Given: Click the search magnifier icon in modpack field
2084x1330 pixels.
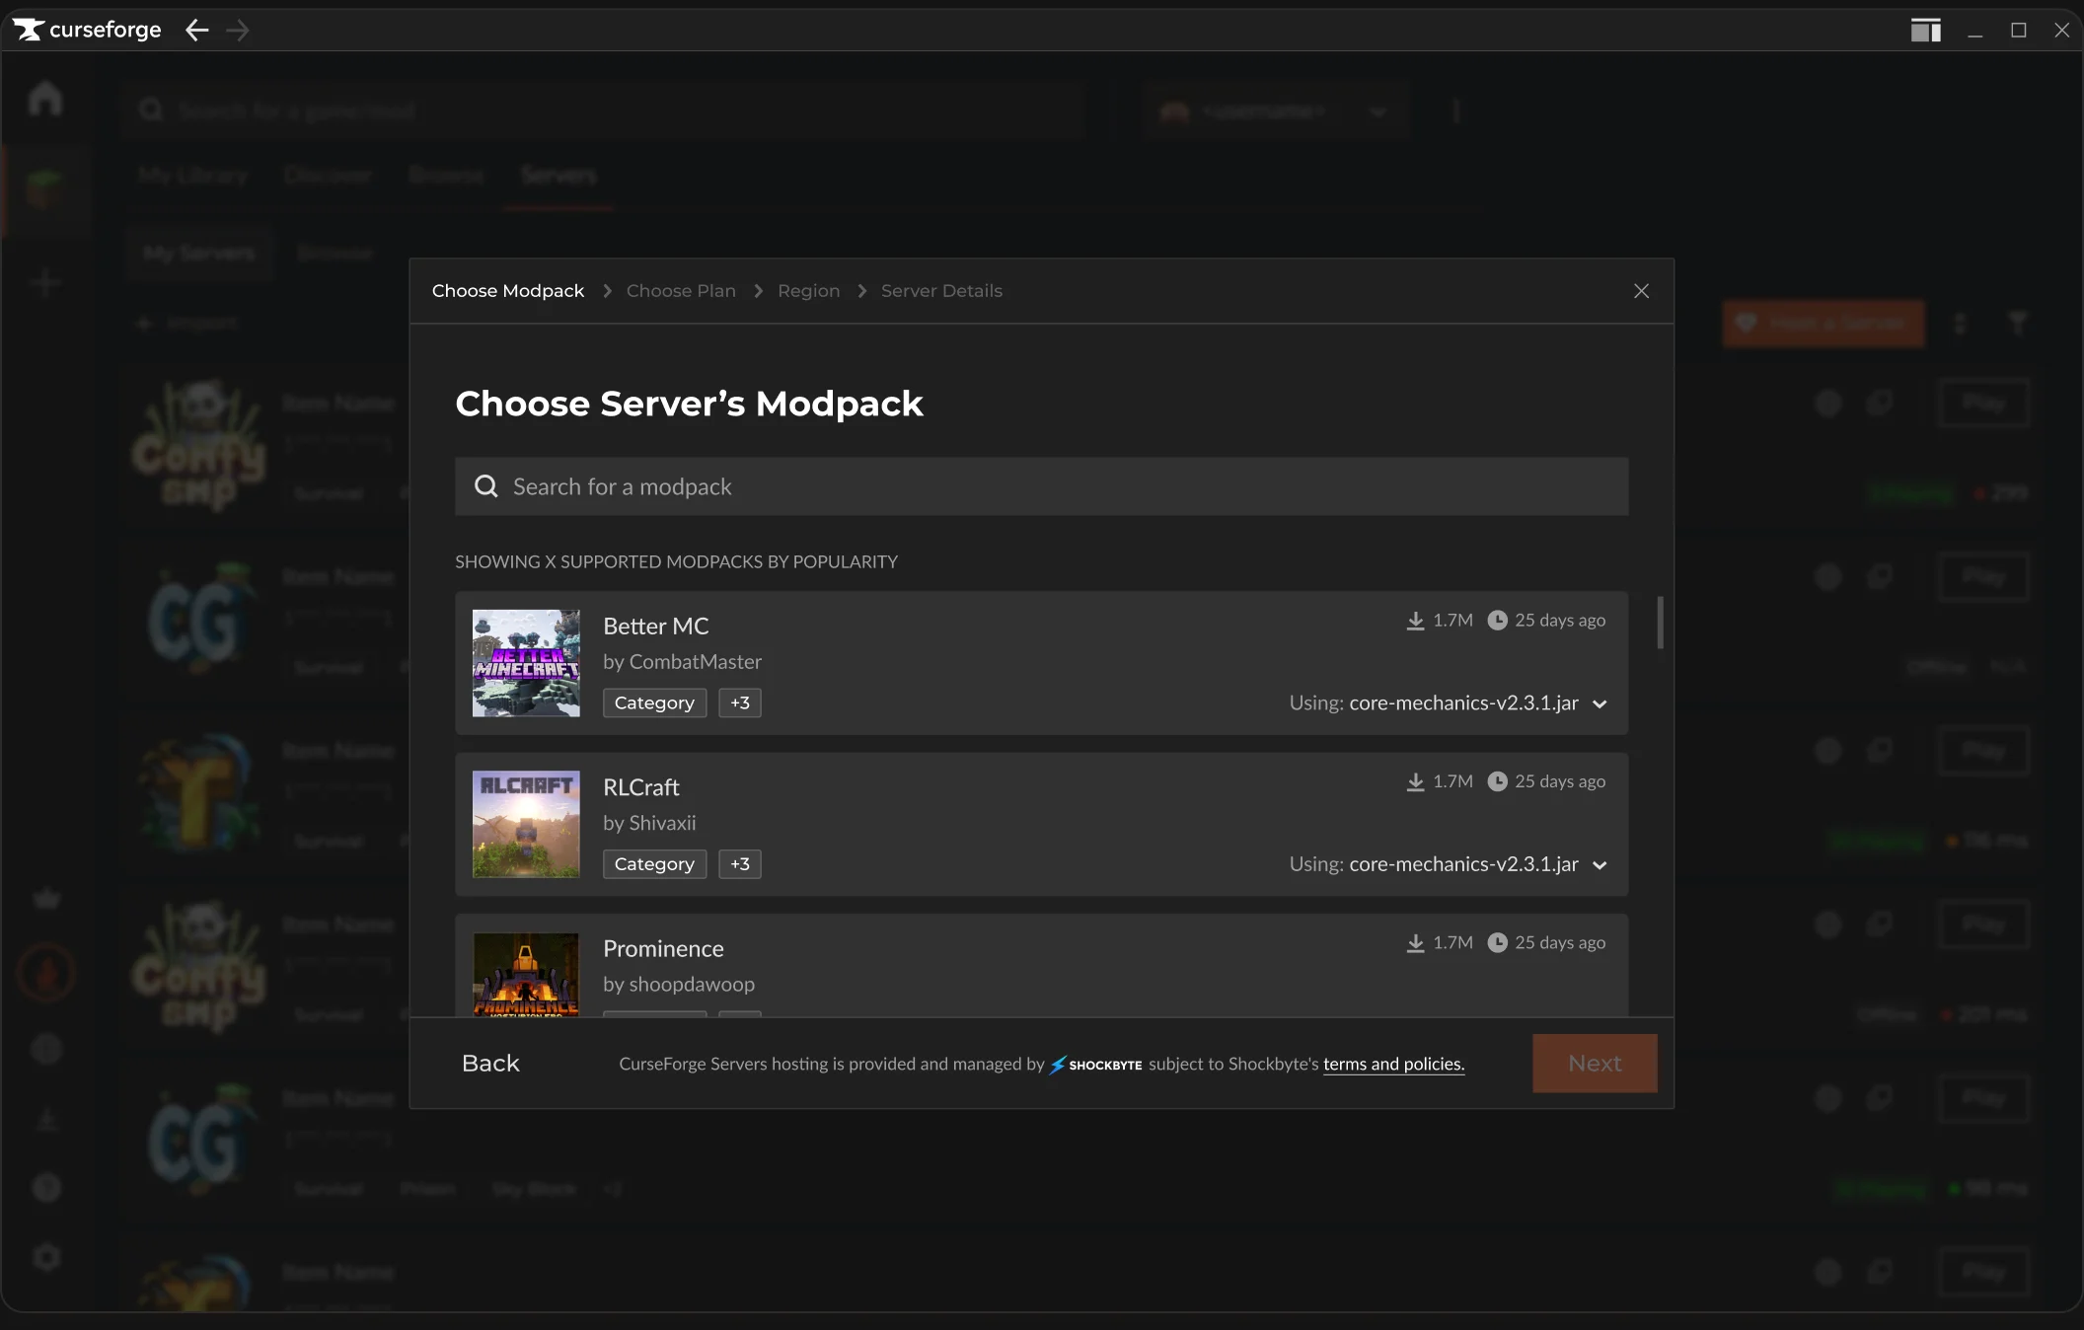Looking at the screenshot, I should (x=485, y=486).
